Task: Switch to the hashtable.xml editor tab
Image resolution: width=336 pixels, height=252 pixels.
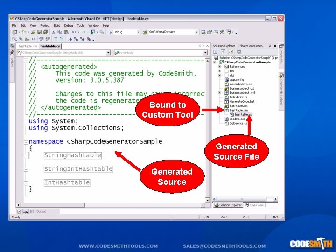Action: (28, 46)
